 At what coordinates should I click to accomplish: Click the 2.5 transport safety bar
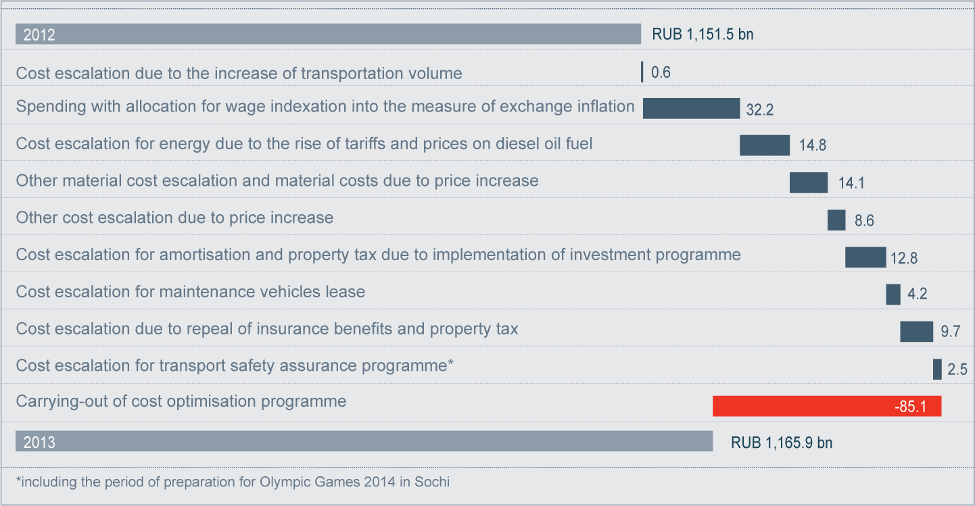937,369
